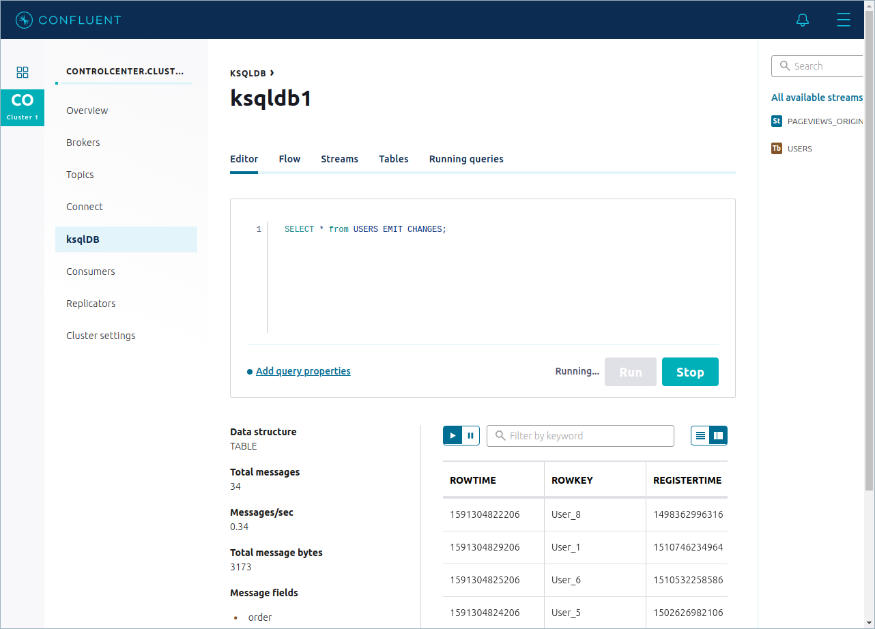Open the Consumers page
This screenshot has height=629, width=875.
click(91, 272)
